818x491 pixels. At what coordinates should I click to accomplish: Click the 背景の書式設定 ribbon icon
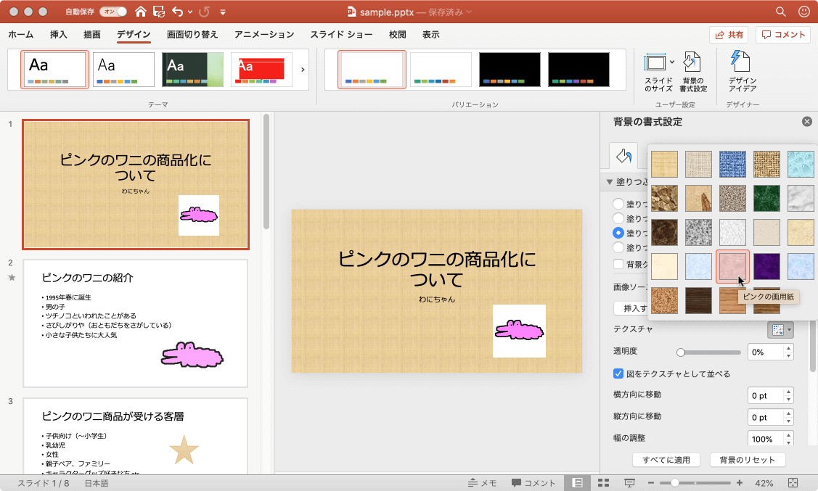coord(692,73)
